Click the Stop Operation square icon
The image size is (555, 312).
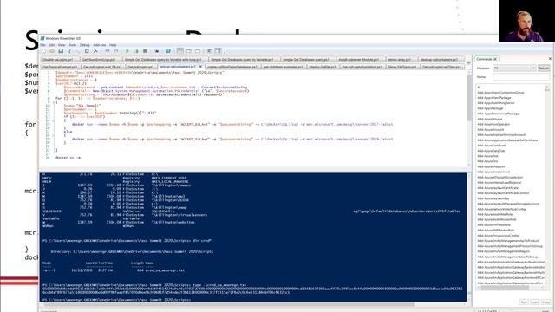pos(145,51)
